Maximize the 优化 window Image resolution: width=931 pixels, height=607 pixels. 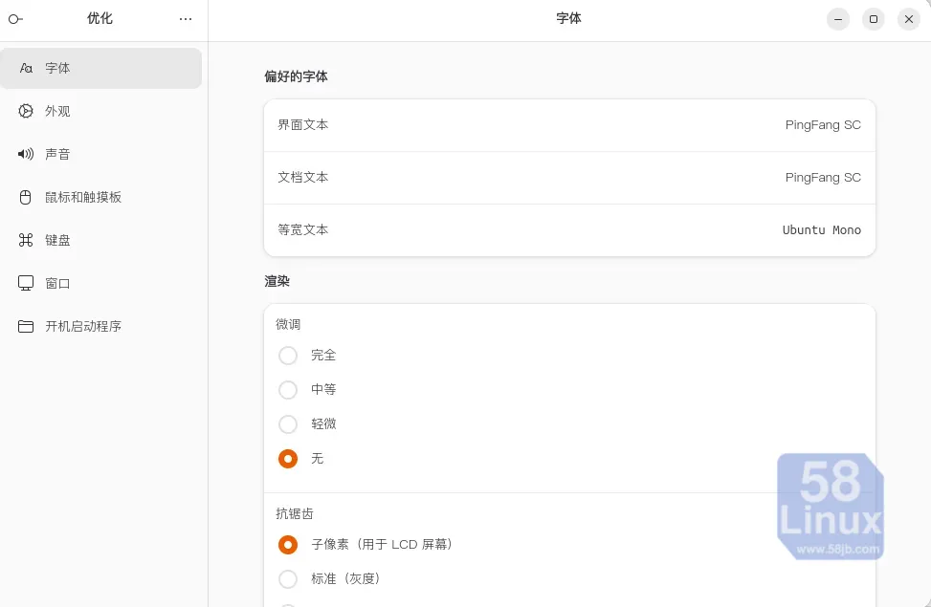point(874,19)
